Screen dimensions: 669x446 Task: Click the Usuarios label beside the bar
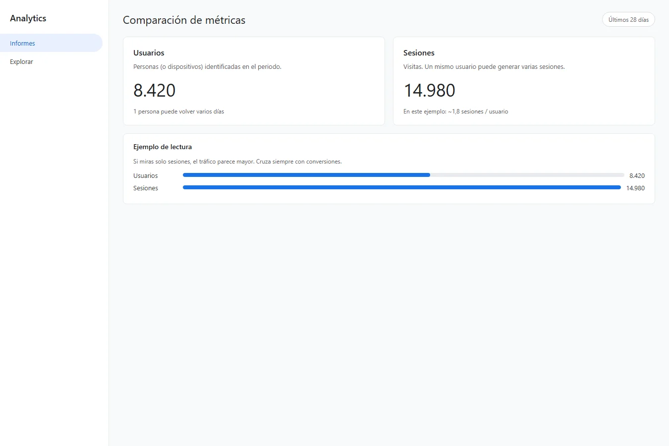(146, 176)
